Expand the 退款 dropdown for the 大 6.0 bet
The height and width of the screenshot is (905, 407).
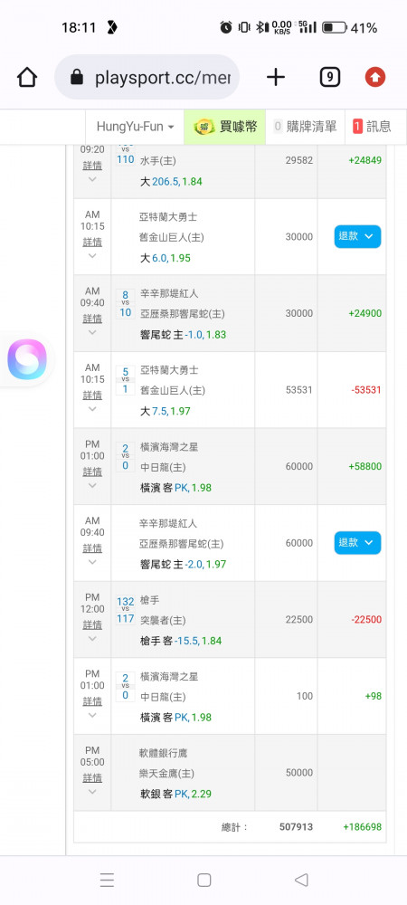(x=357, y=236)
